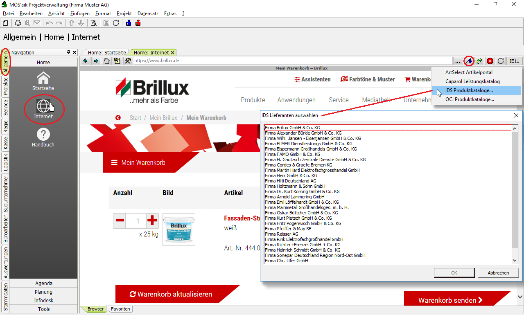Select the Logistik vertical tab

pos(6,162)
